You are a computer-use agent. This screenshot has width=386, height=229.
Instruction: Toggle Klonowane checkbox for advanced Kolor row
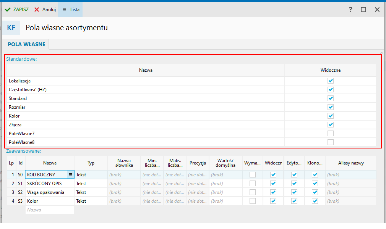315,201
